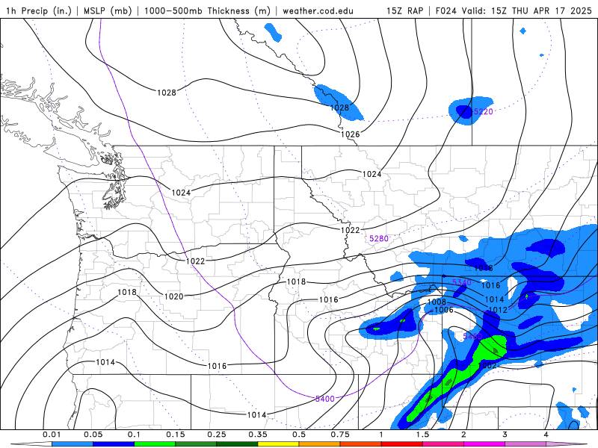The image size is (598, 448).
Task: Select the 1012 isobar label
Action: point(498,310)
